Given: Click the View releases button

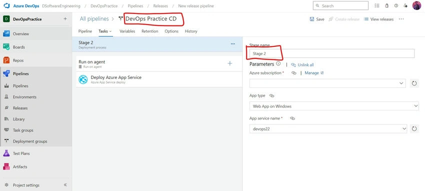Looking at the screenshot, I should (x=378, y=19).
